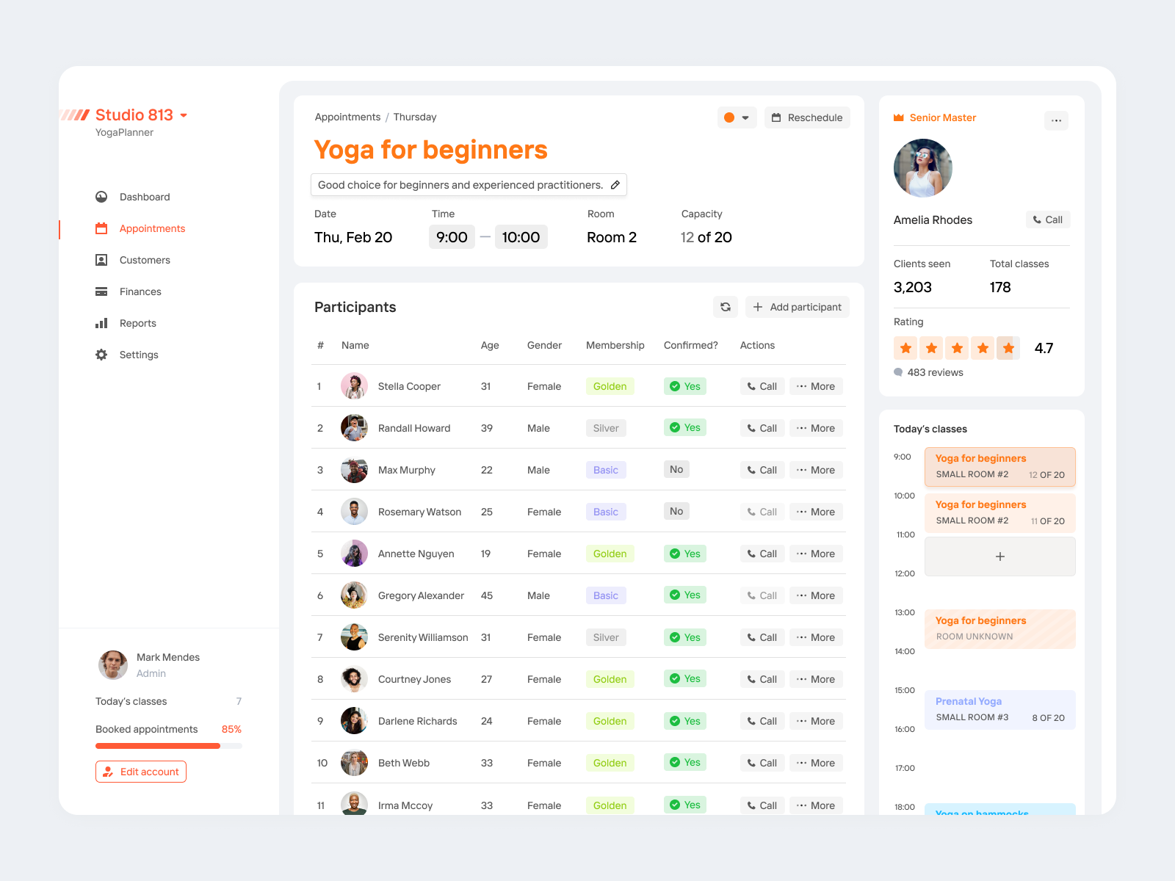The height and width of the screenshot is (881, 1175).
Task: Add a new class in the 11:00 slot
Action: point(999,556)
